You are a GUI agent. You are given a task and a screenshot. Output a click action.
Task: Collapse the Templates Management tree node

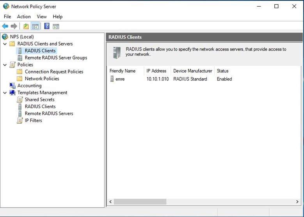5,93
